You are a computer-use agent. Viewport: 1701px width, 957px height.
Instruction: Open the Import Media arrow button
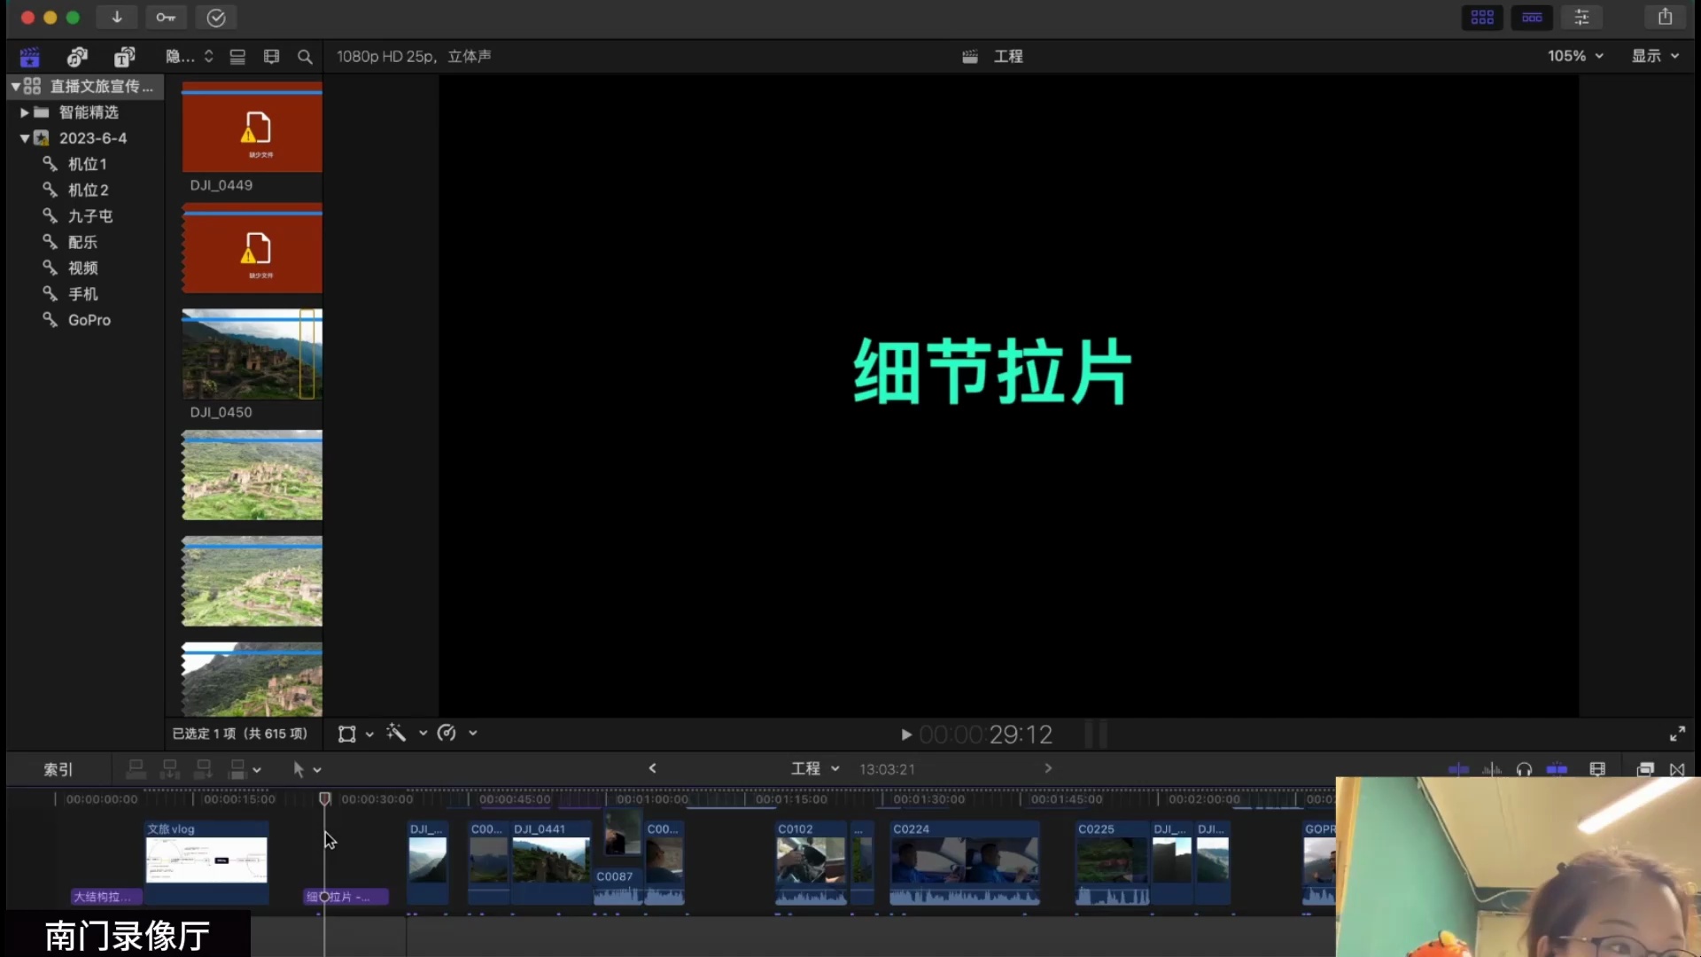(x=116, y=17)
